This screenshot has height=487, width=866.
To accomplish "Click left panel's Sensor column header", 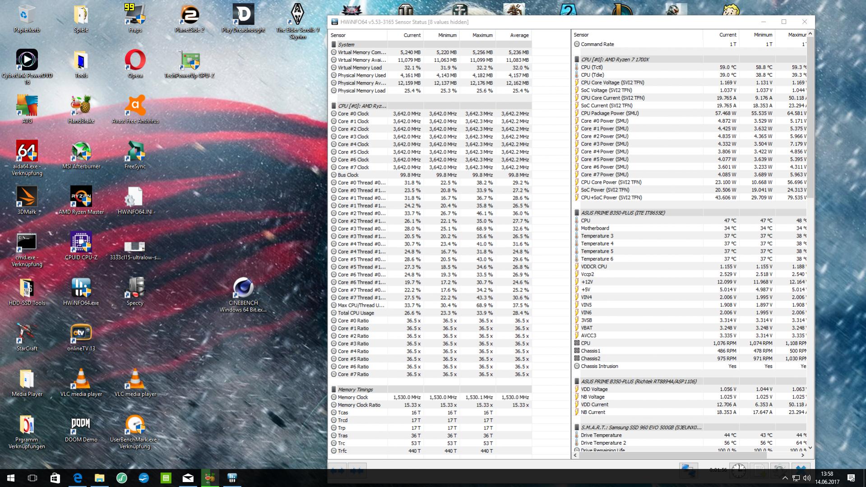I will tap(358, 35).
